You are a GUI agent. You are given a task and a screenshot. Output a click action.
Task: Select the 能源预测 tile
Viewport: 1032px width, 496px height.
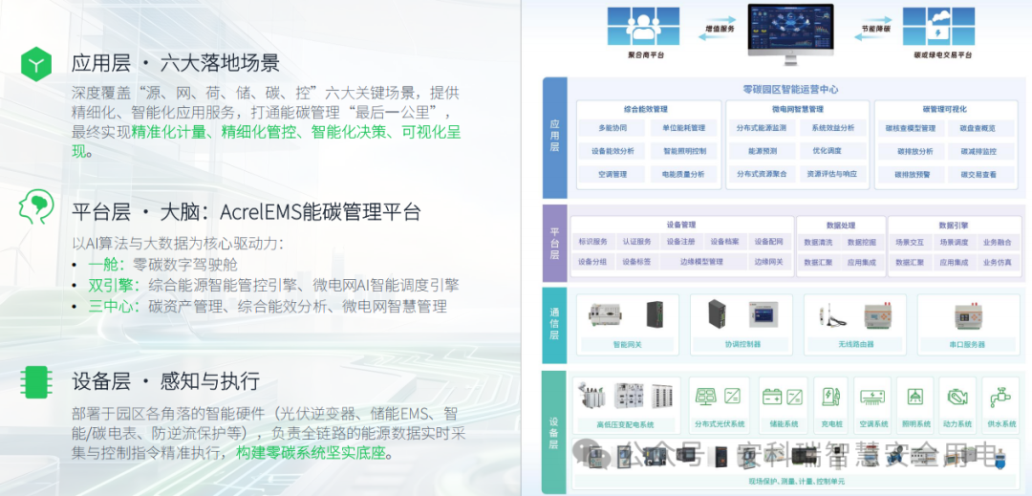pos(762,151)
